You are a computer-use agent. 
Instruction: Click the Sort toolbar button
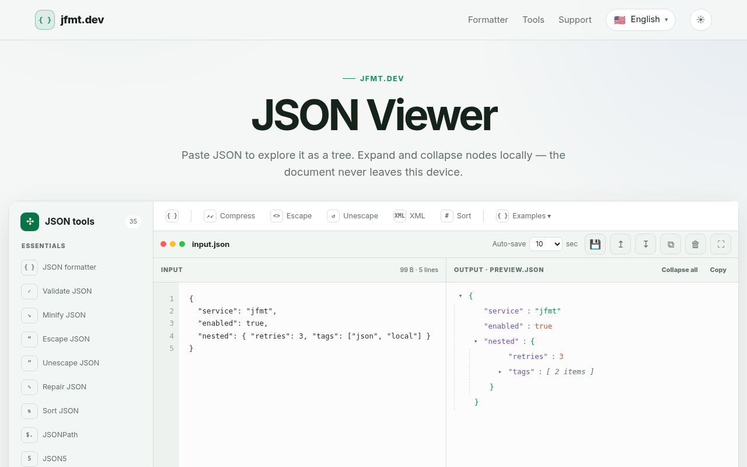coord(456,216)
